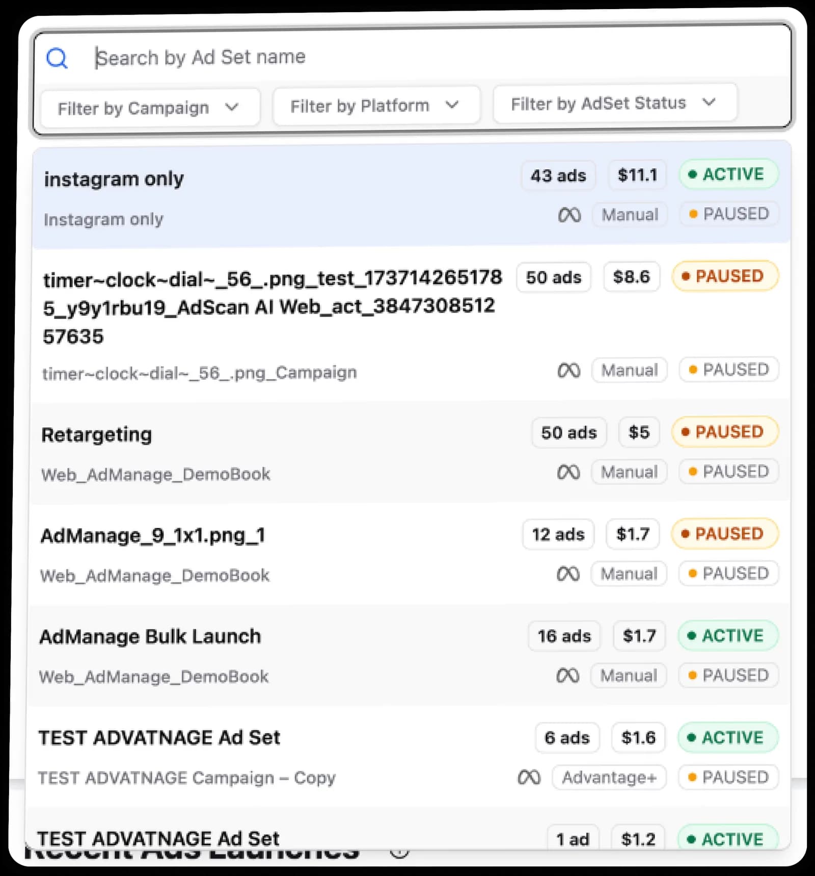Click the search magnifier icon

(57, 58)
